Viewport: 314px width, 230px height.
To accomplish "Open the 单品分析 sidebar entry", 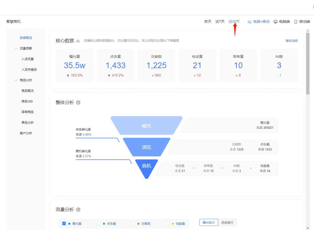I will 27,122.
